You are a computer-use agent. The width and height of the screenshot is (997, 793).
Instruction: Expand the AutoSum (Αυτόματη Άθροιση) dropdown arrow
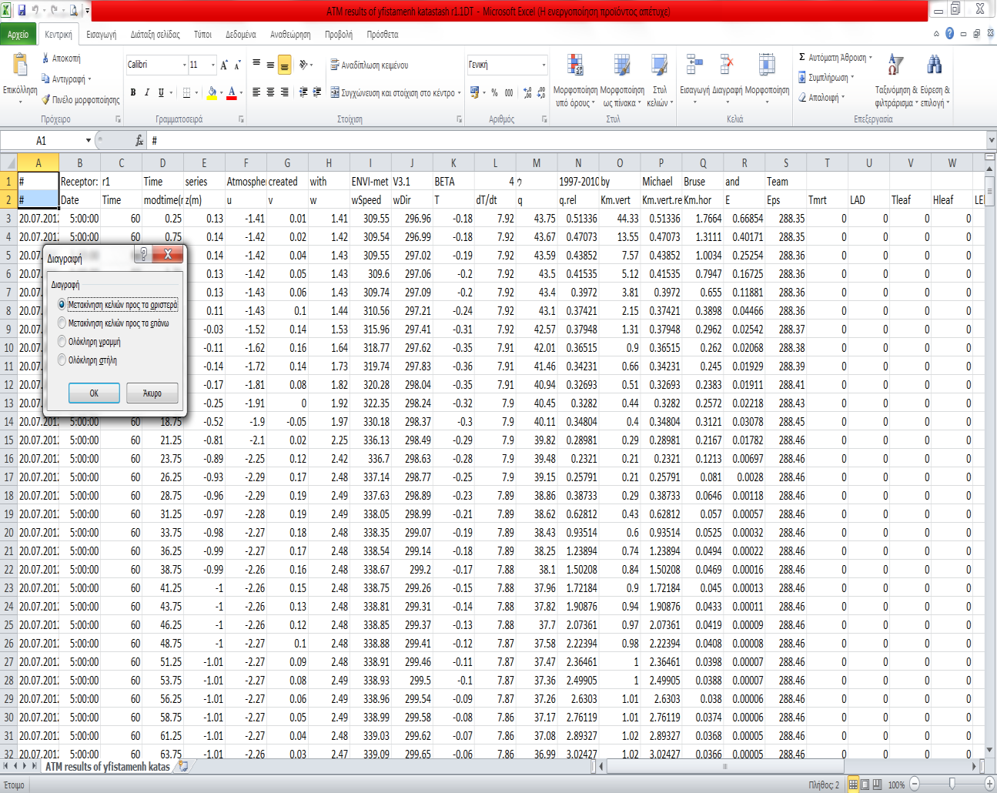click(x=871, y=58)
